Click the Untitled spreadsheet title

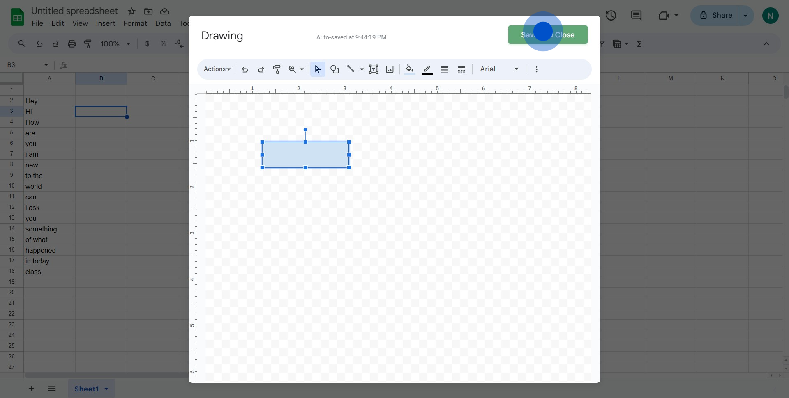[x=74, y=11]
